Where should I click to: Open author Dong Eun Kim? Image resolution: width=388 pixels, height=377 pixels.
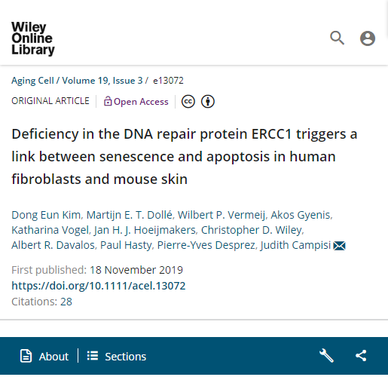coord(46,215)
